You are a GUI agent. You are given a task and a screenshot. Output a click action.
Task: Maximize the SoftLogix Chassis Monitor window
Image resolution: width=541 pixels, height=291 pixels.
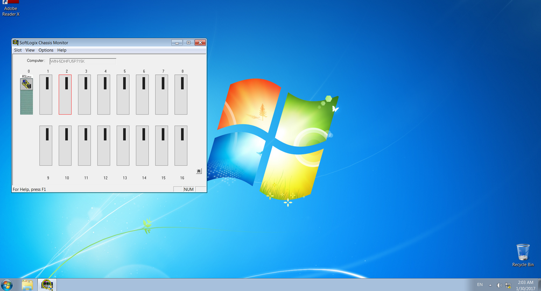click(188, 42)
